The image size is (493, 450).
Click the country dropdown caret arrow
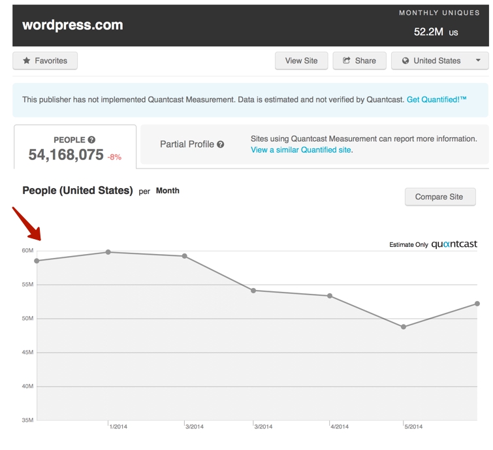[478, 60]
